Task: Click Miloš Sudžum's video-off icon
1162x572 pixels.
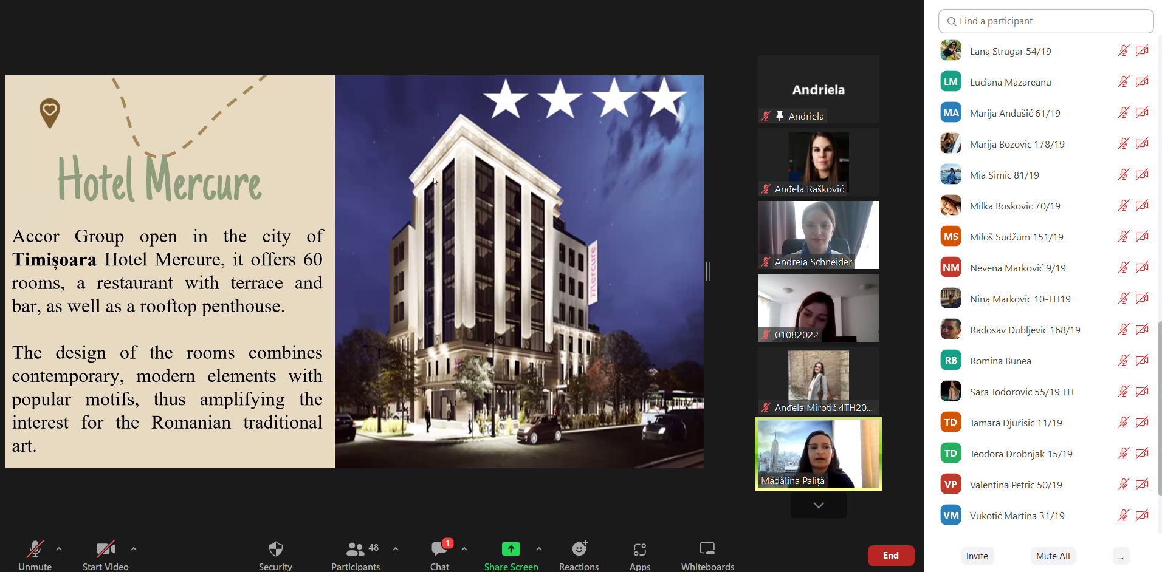Action: (x=1142, y=237)
